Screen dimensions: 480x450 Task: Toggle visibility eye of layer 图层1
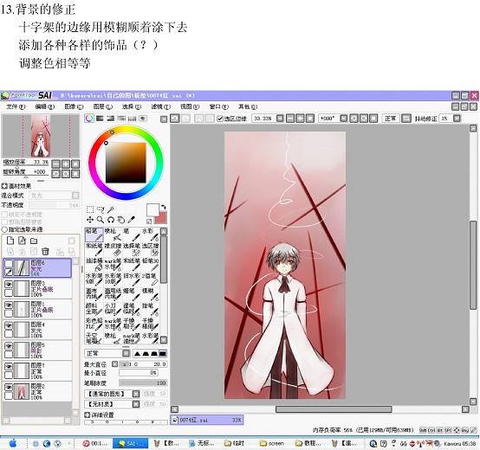9,305
